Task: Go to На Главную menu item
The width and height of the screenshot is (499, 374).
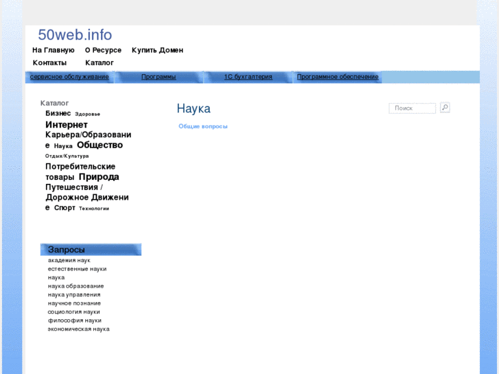Action: 53,50
